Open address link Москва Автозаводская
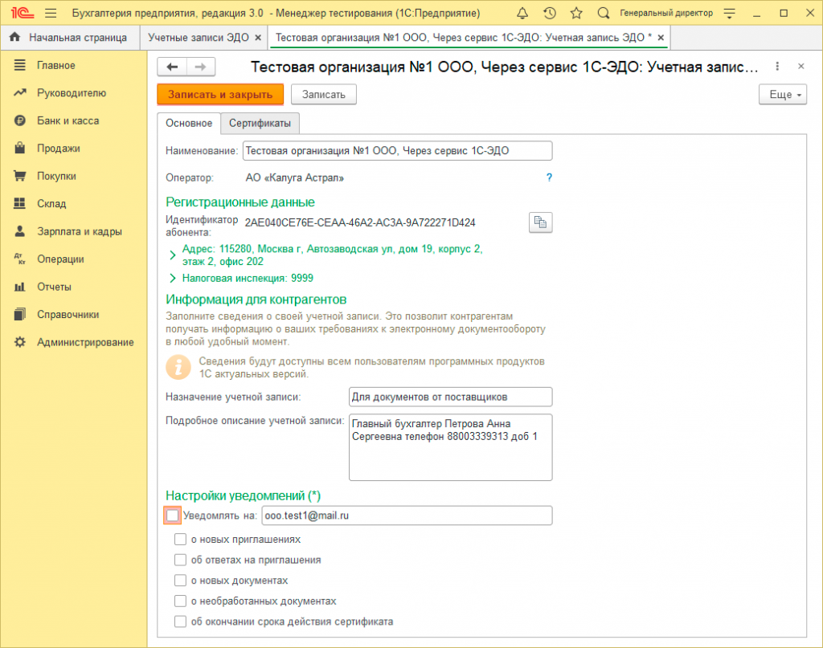Viewport: 823px width, 648px height. pyautogui.click(x=332, y=255)
